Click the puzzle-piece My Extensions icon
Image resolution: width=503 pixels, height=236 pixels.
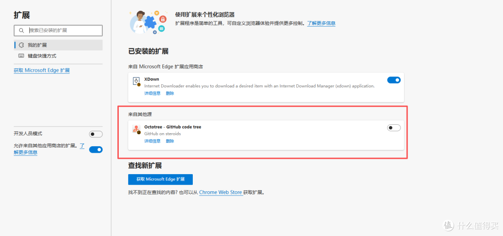click(x=21, y=45)
